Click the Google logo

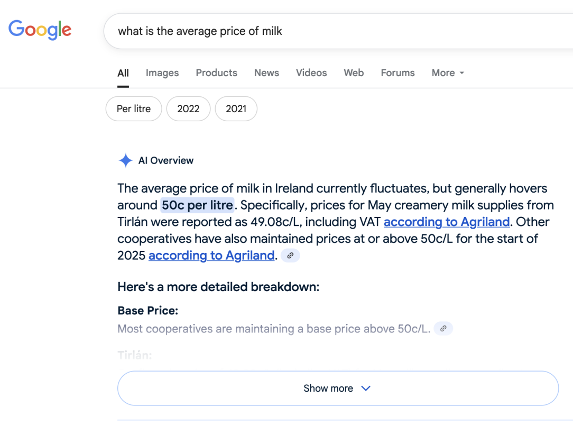(40, 30)
